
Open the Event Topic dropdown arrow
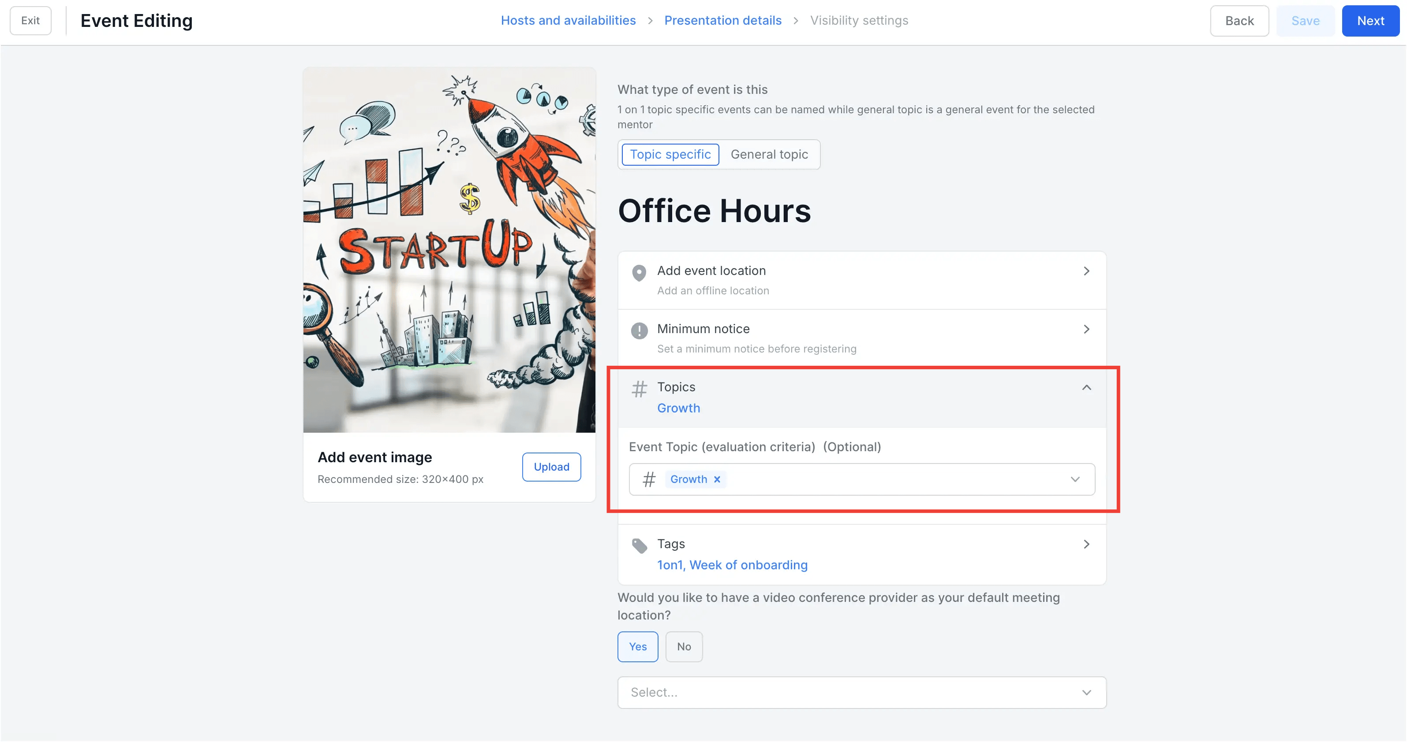point(1075,479)
